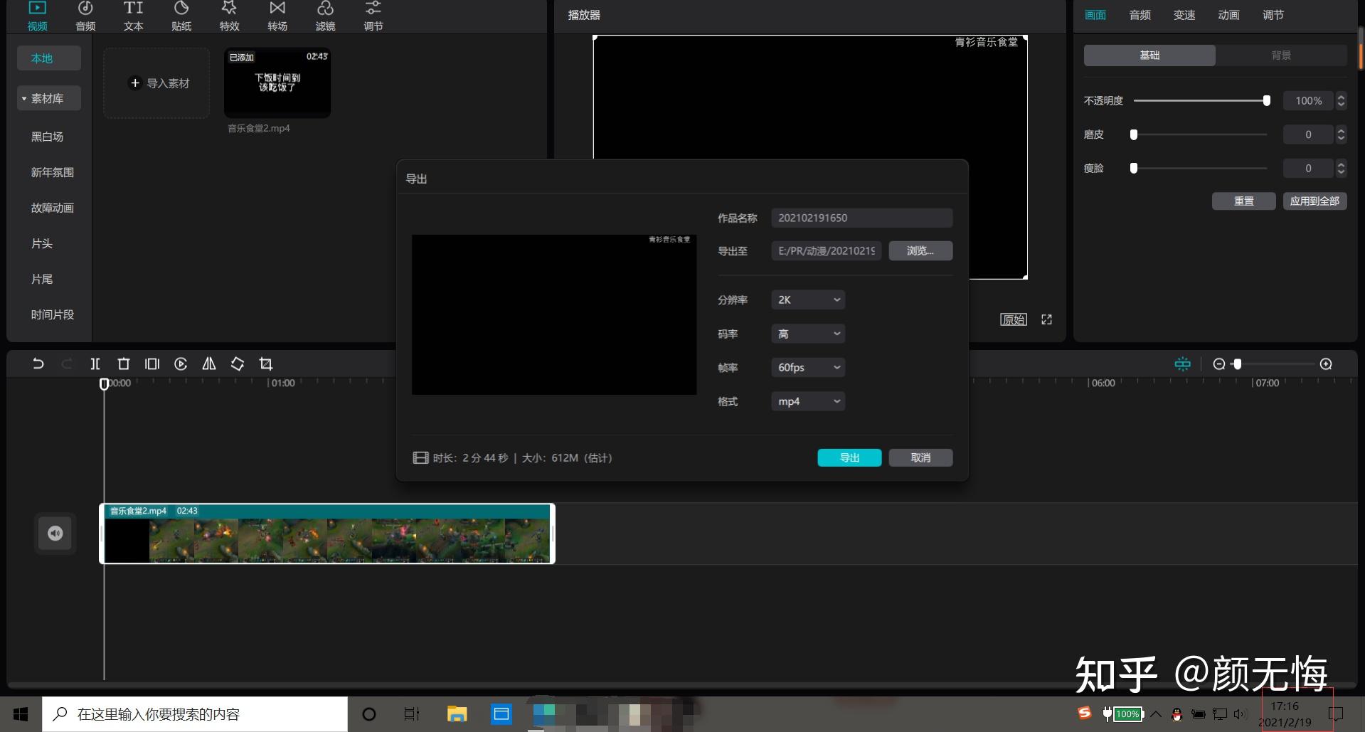Open the 音频 panel in the top-left toolbar

[x=85, y=16]
